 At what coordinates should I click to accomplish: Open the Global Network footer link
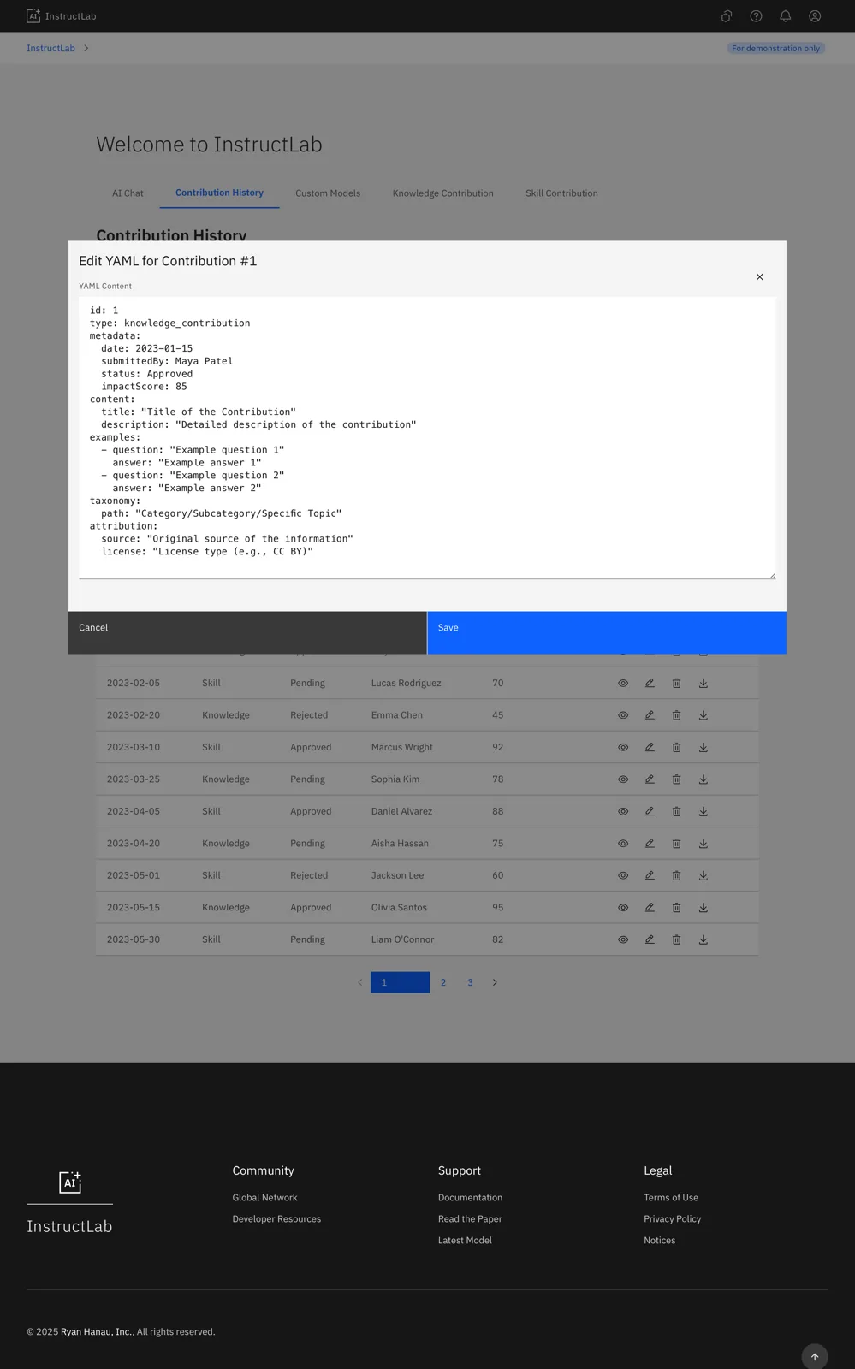(x=265, y=1198)
